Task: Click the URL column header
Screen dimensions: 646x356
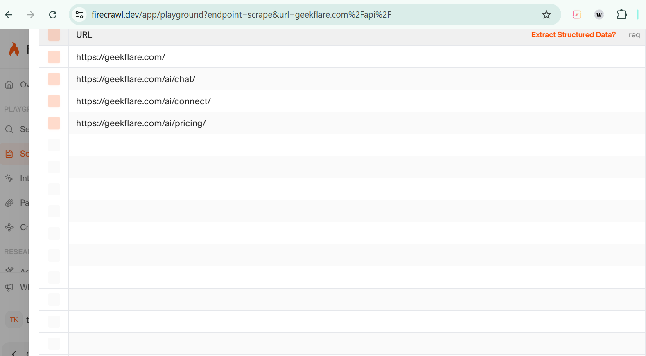Action: click(x=84, y=35)
